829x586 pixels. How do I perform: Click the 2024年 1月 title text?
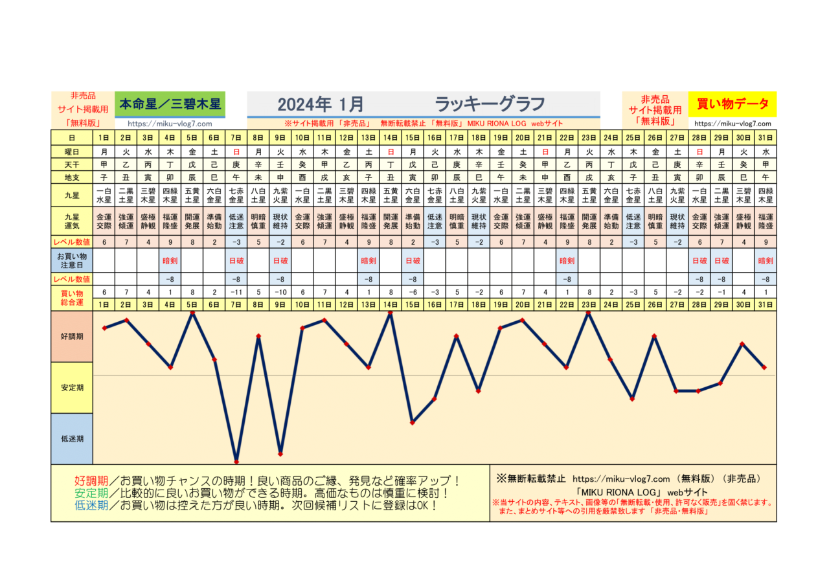(x=321, y=104)
